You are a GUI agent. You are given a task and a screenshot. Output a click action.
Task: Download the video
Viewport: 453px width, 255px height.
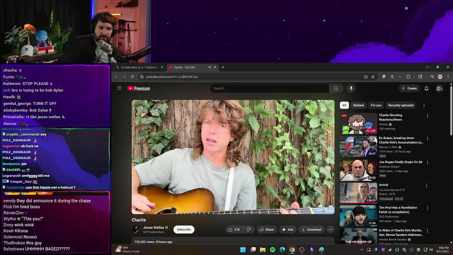[311, 229]
